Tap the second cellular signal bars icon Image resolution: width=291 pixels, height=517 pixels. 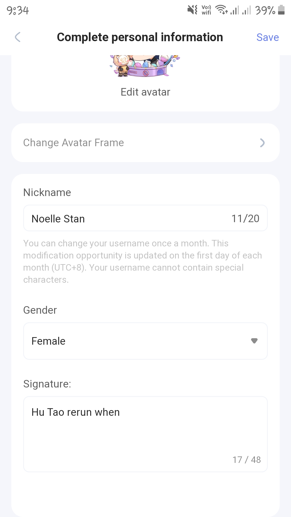click(247, 10)
